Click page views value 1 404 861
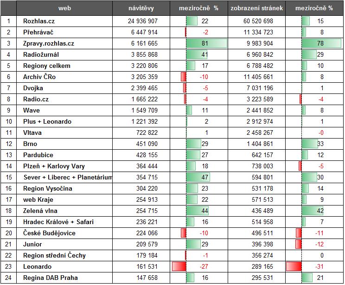This screenshot has width=345, height=285. pos(260,144)
